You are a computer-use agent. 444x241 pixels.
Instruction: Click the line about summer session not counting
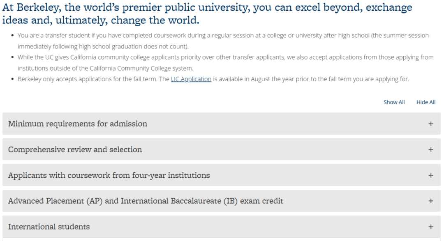pyautogui.click(x=103, y=46)
